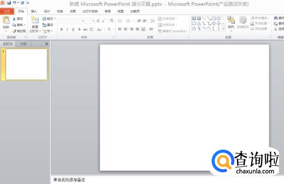Open the Section (节) dropdown
Image resolution: width=284 pixels, height=184 pixels.
47,31
